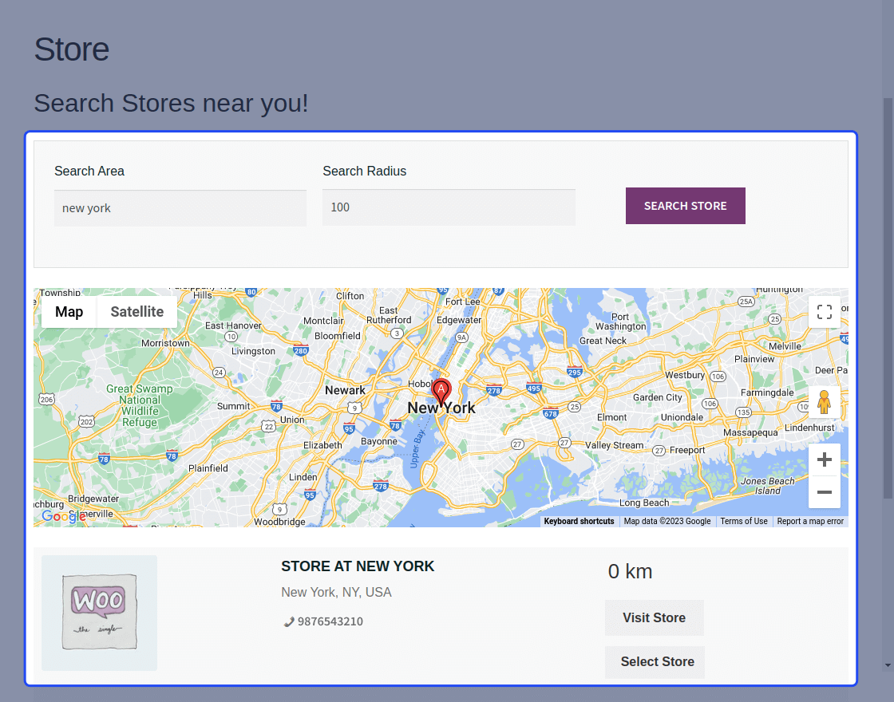Screen dimensions: 894x702
Task: Click the map zoom out icon
Action: tap(825, 492)
